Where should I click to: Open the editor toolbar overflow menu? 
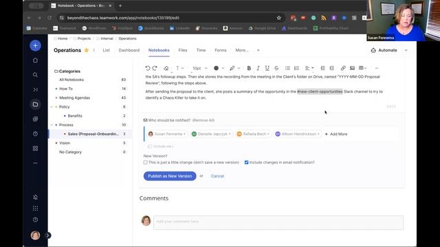[x=377, y=68]
